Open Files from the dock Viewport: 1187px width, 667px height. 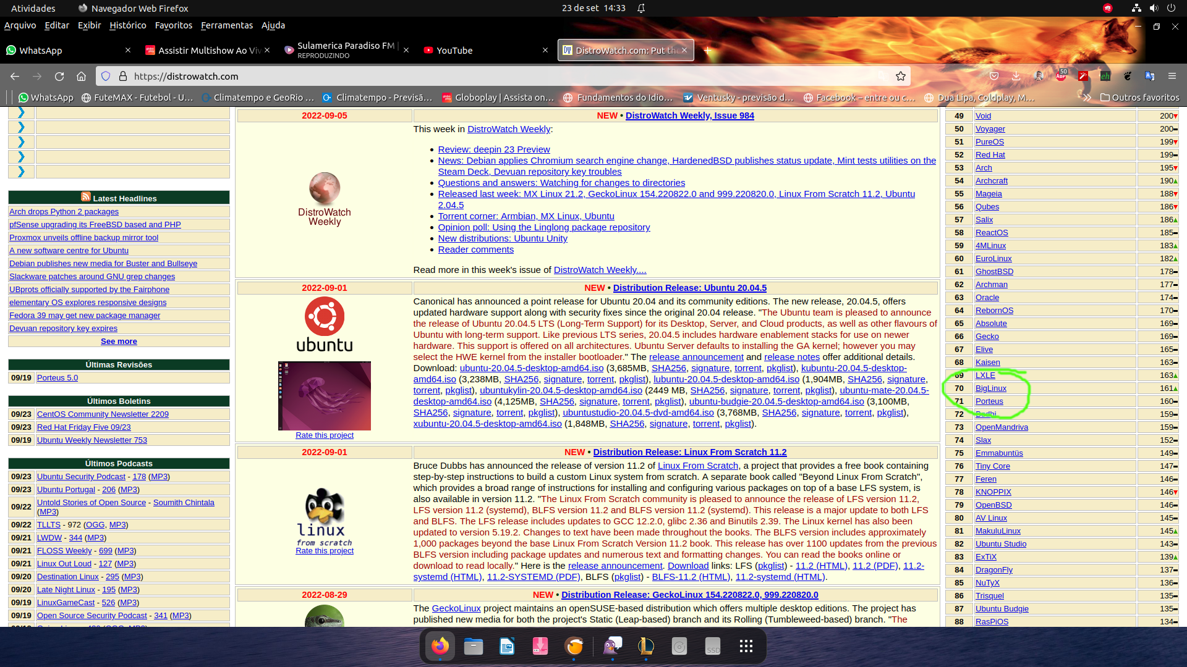474,646
